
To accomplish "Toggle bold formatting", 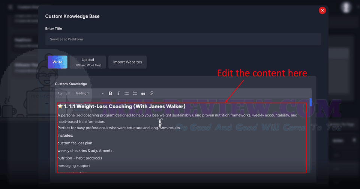I will (x=110, y=93).
